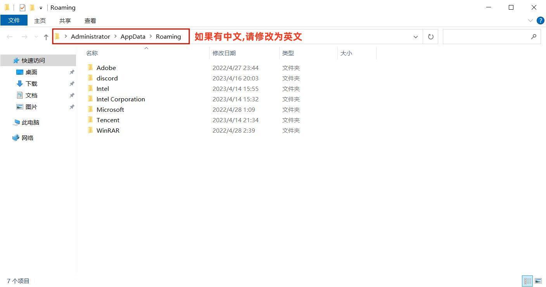Open the 共享 ribbon tab
The height and width of the screenshot is (287, 546).
tap(65, 20)
